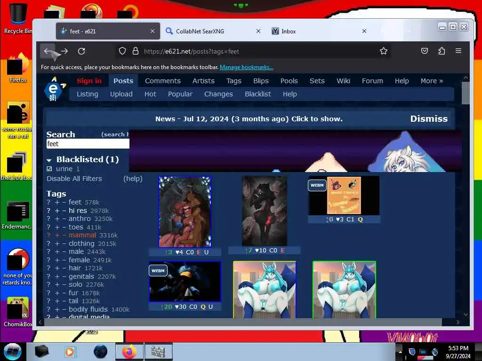Toggle the urine blacklist checkbox

point(49,169)
